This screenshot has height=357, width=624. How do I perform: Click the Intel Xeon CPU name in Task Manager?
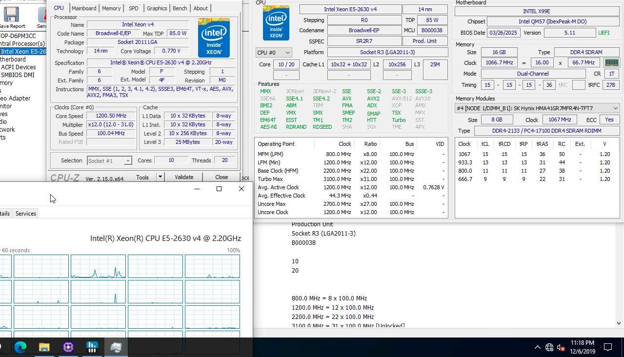[165, 238]
